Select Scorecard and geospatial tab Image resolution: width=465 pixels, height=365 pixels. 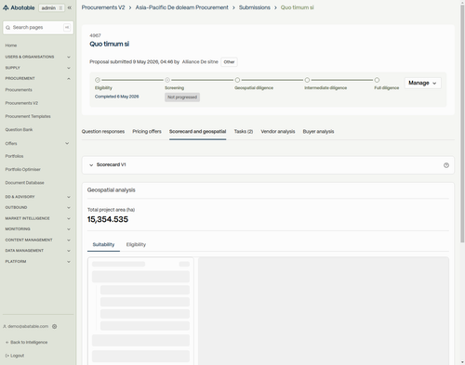pos(197,132)
